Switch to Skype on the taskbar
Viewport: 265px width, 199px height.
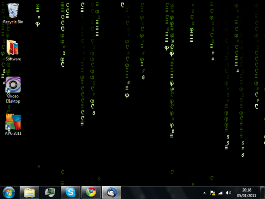point(71,193)
